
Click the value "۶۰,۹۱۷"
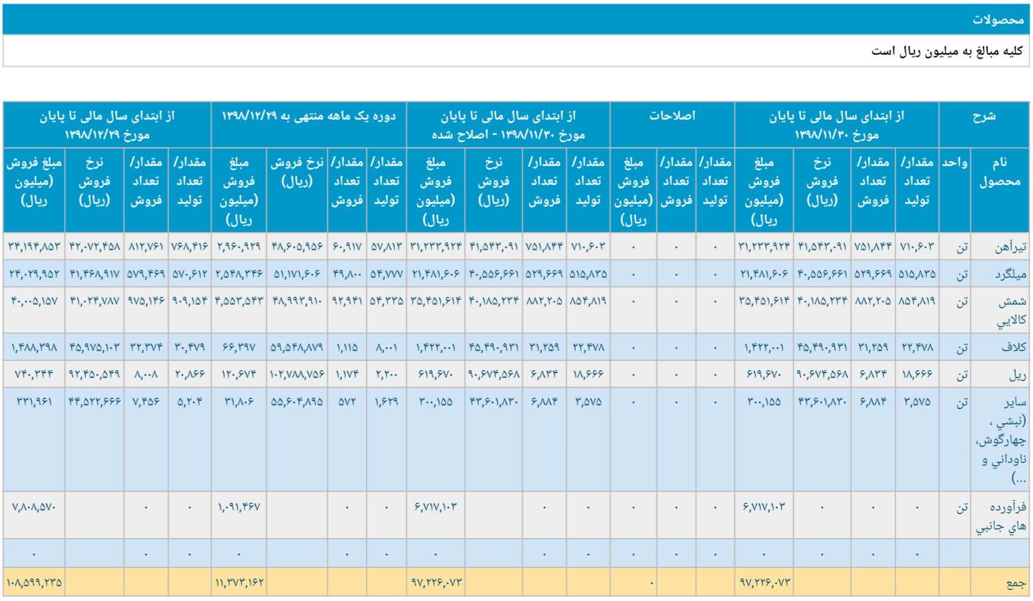347,247
